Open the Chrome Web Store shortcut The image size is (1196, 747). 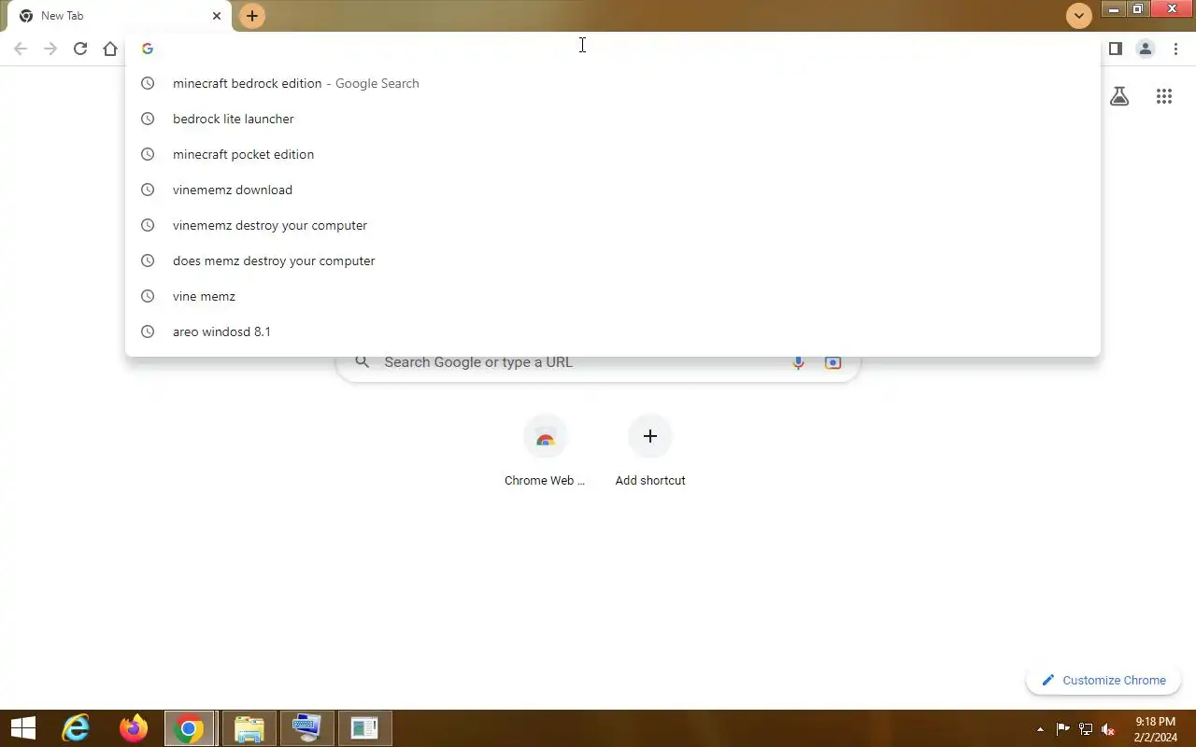[x=545, y=451]
